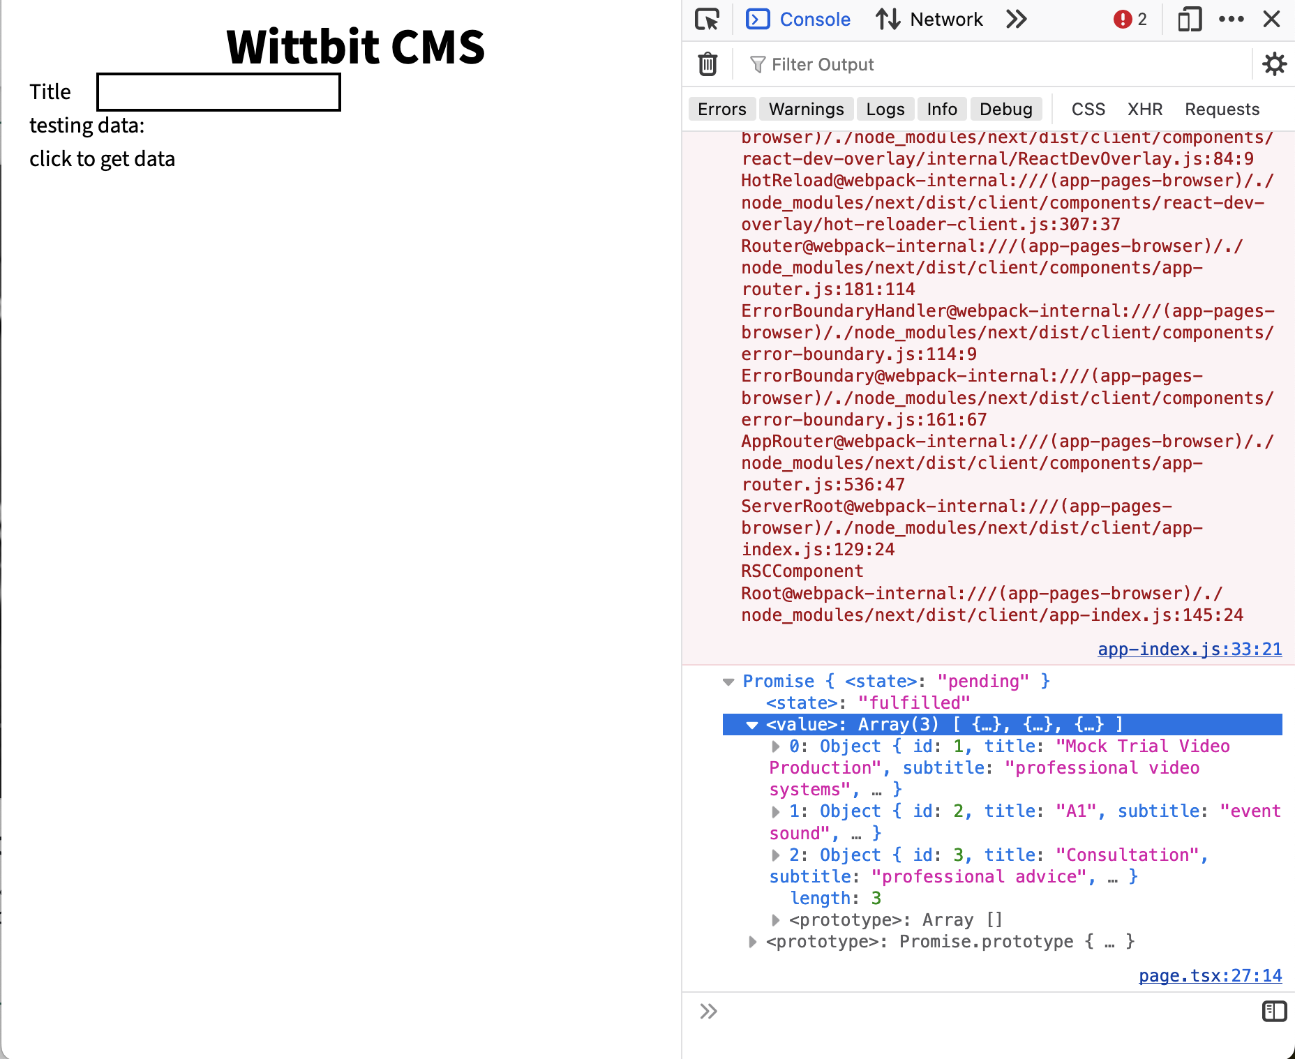
Task: Show more DevTools tabs chevron
Action: (1017, 20)
